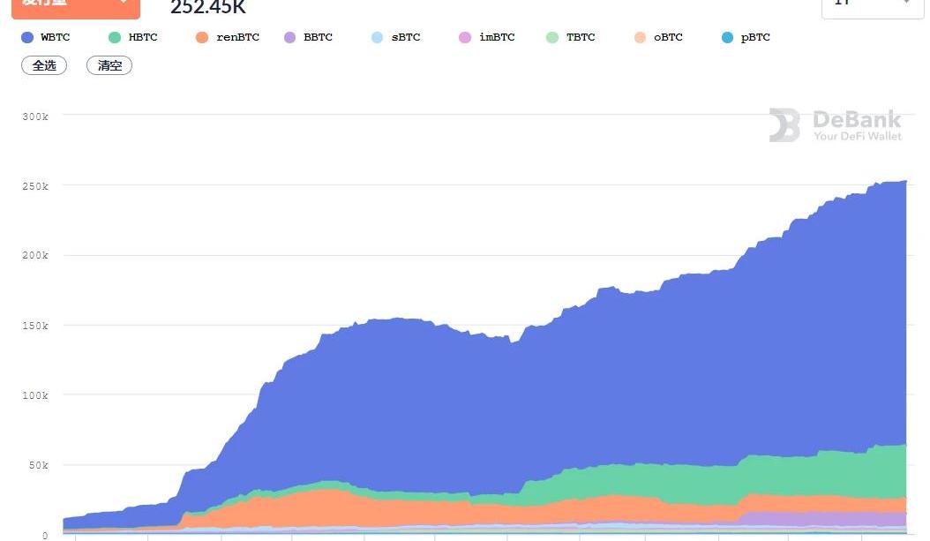The width and height of the screenshot is (930, 541).
Task: Click the blue WBTC legend dot
Action: click(x=27, y=38)
